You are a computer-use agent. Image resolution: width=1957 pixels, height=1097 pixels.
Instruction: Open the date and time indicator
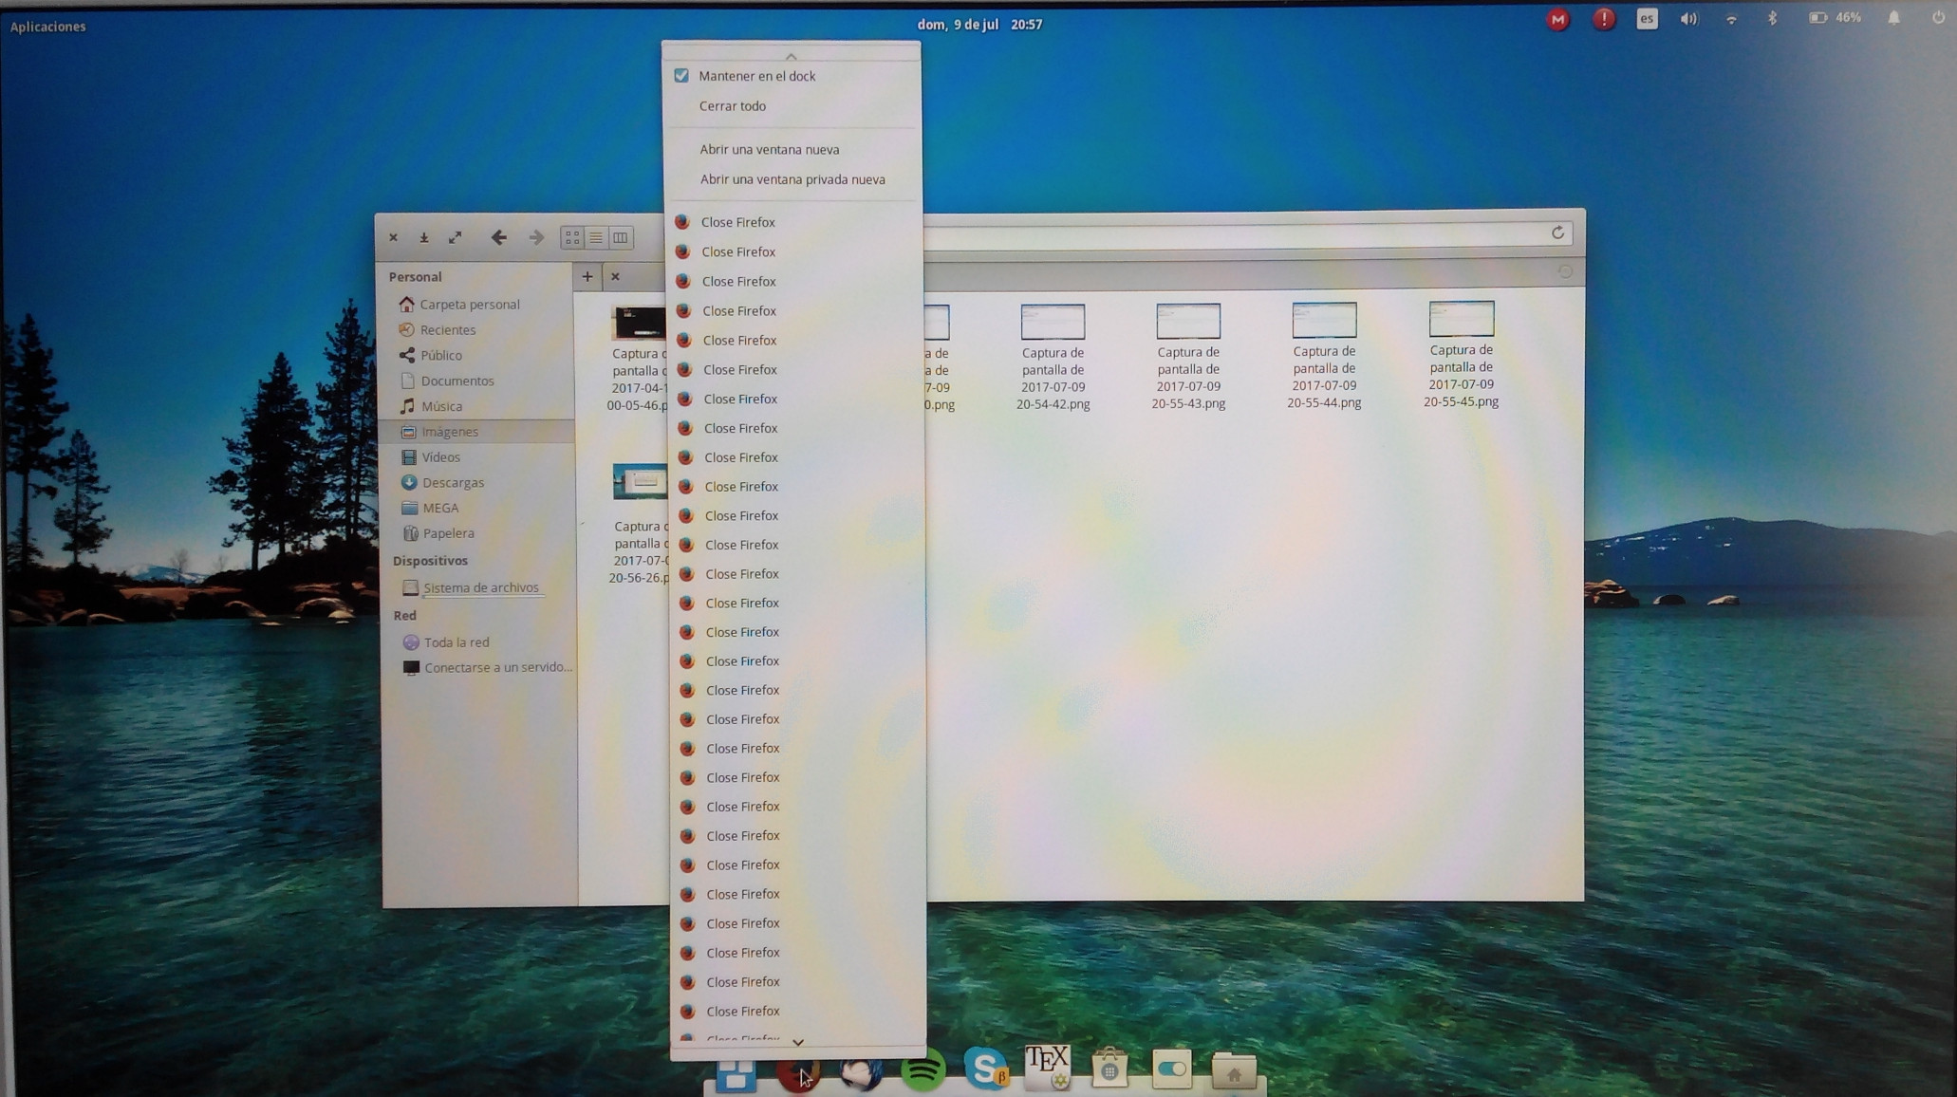tap(979, 25)
